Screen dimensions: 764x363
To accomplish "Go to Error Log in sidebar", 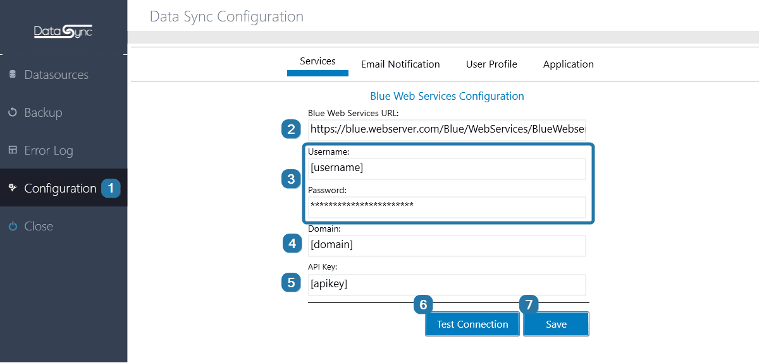I will tap(63, 150).
